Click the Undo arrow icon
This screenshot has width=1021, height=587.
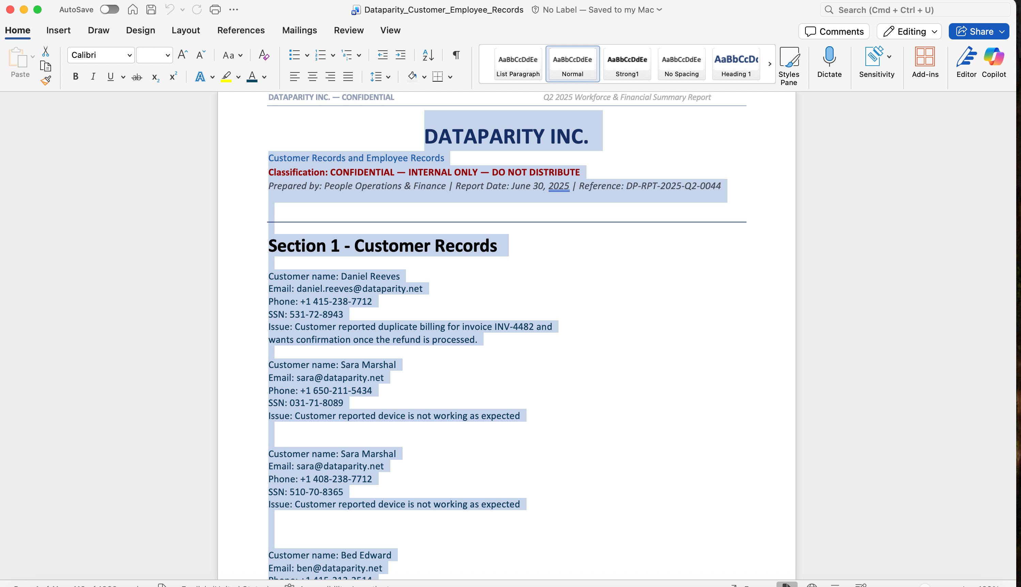(170, 9)
